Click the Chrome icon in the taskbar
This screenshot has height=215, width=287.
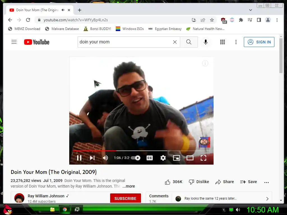coord(65,209)
